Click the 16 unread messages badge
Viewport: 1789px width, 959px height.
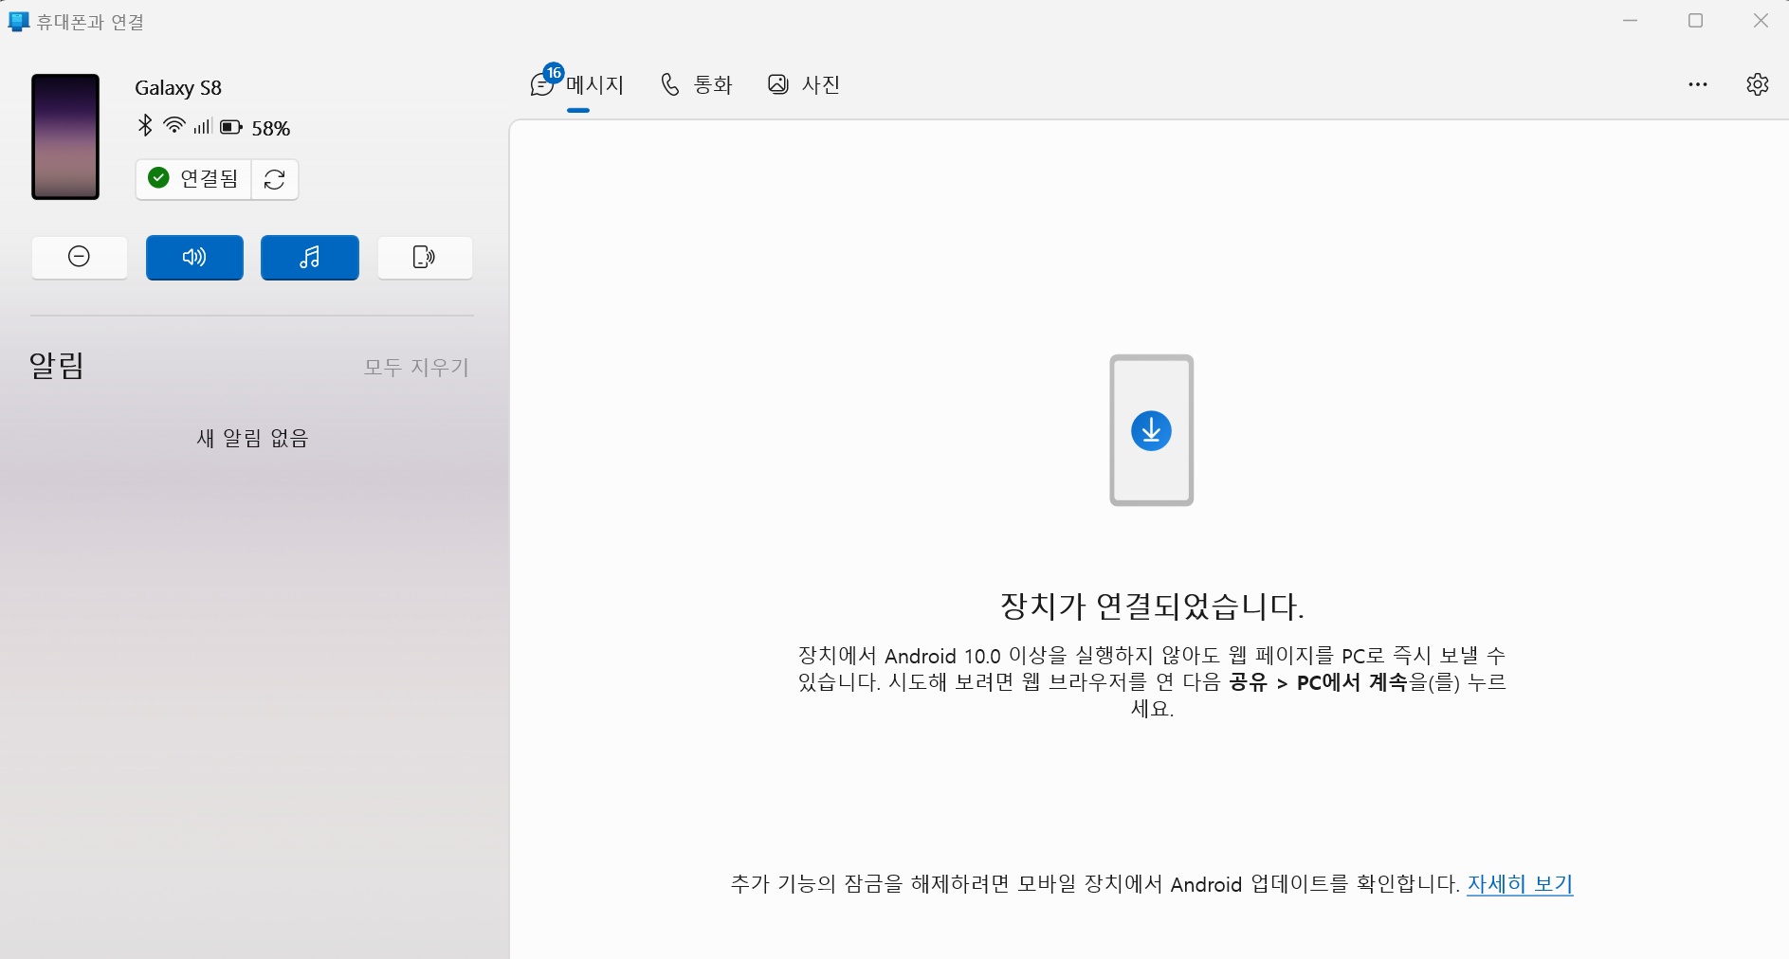click(x=554, y=73)
